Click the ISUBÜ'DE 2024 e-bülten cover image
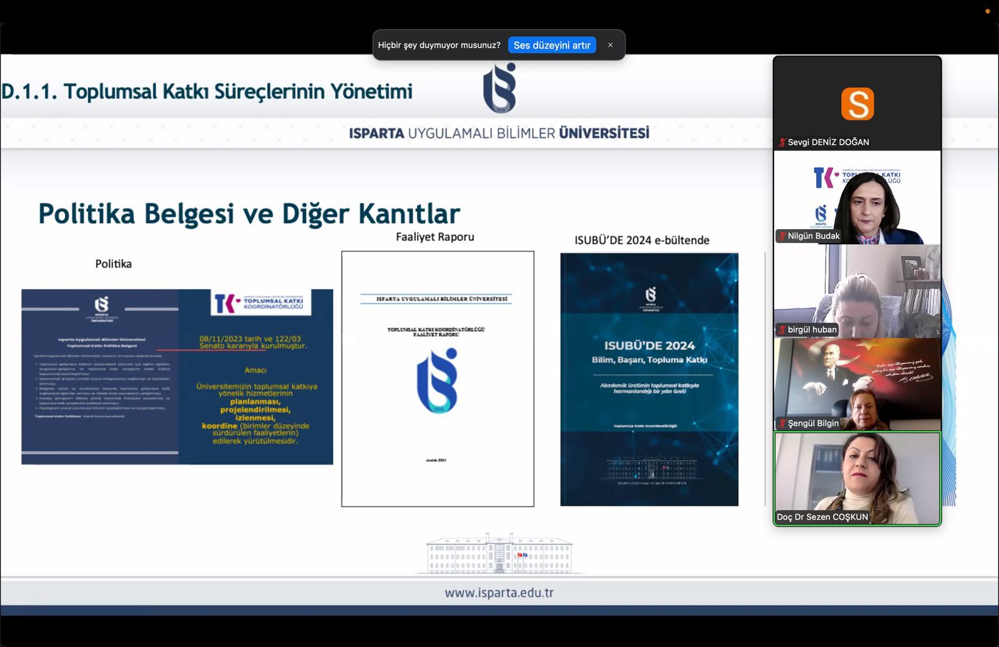The height and width of the screenshot is (647, 999). pos(649,379)
